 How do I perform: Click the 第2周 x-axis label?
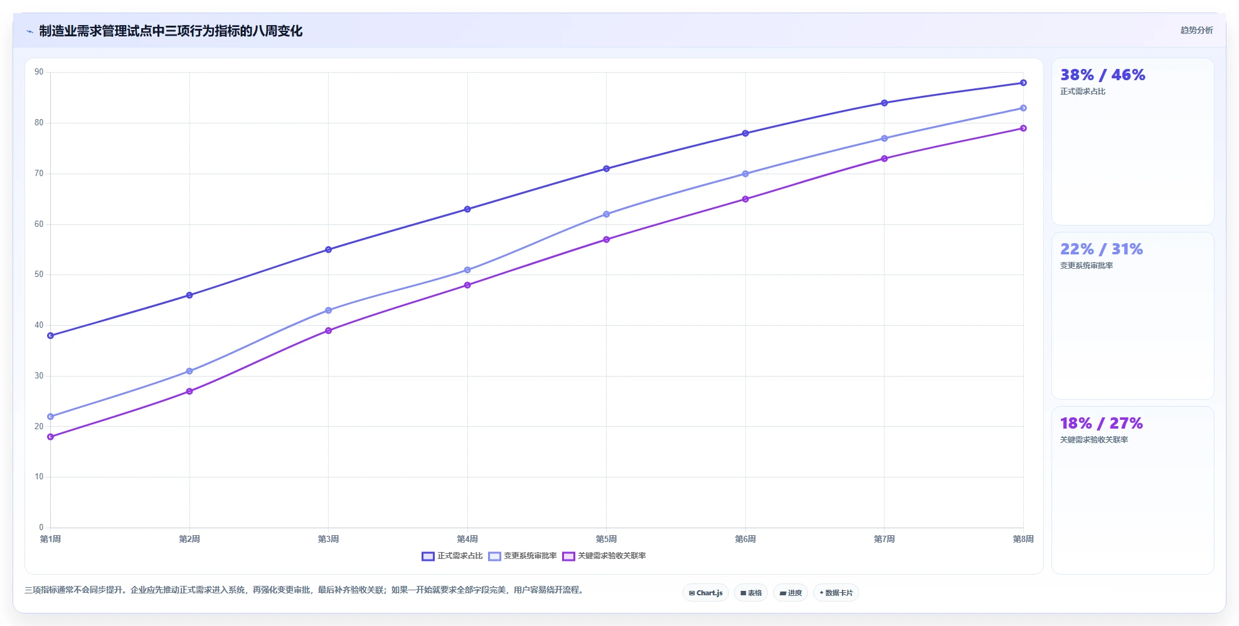[189, 539]
